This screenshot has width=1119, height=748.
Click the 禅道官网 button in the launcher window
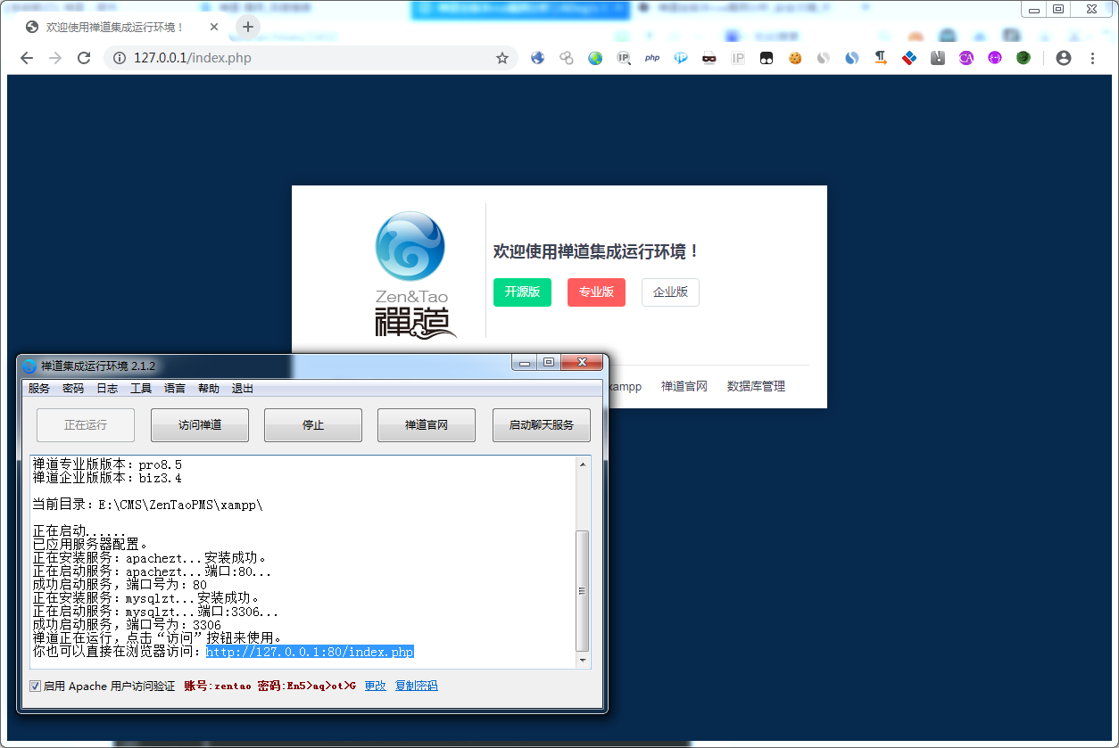tap(427, 425)
